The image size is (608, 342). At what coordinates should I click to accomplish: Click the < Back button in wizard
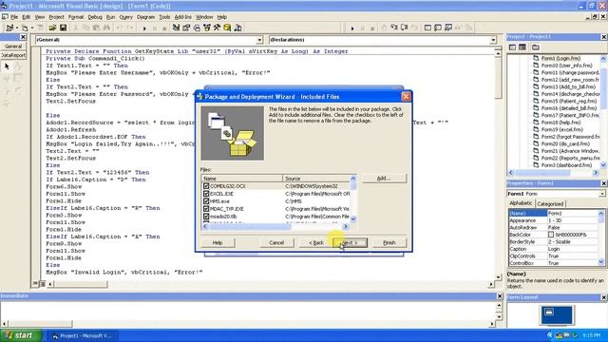point(316,243)
